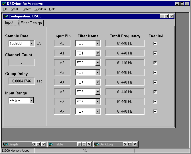Screen dimensions: 191x154
Task: Toggle the Enabled checkbox for pin A2
Action: pyautogui.click(x=155, y=63)
